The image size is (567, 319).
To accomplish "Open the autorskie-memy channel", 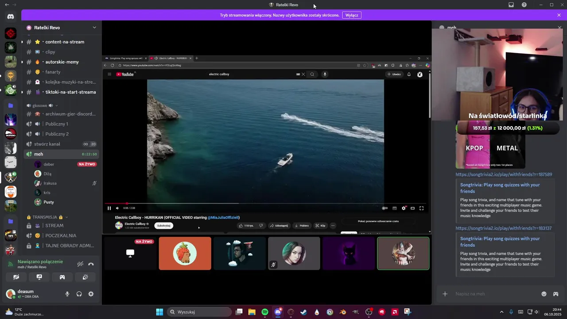I will [x=61, y=62].
